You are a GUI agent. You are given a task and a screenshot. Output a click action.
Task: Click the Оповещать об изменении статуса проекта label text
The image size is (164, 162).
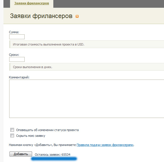coord(47,130)
